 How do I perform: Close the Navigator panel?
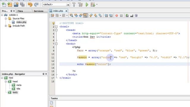(46, 74)
